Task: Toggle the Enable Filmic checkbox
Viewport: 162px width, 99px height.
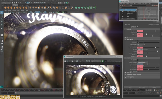Action: tap(138, 28)
